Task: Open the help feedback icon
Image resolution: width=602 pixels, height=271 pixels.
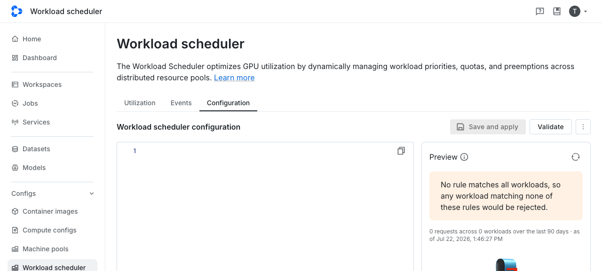Action: (540, 11)
